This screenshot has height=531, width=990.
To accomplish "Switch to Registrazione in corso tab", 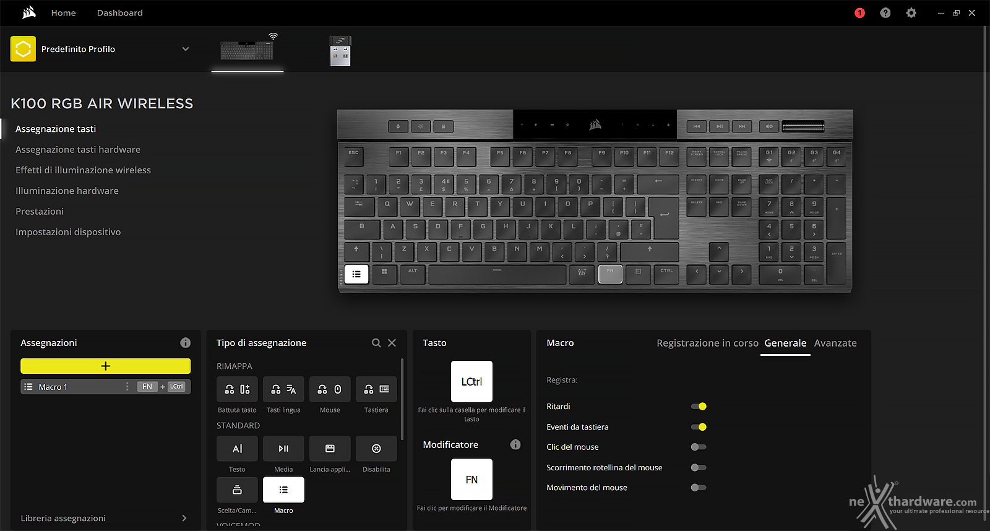I will [x=707, y=343].
